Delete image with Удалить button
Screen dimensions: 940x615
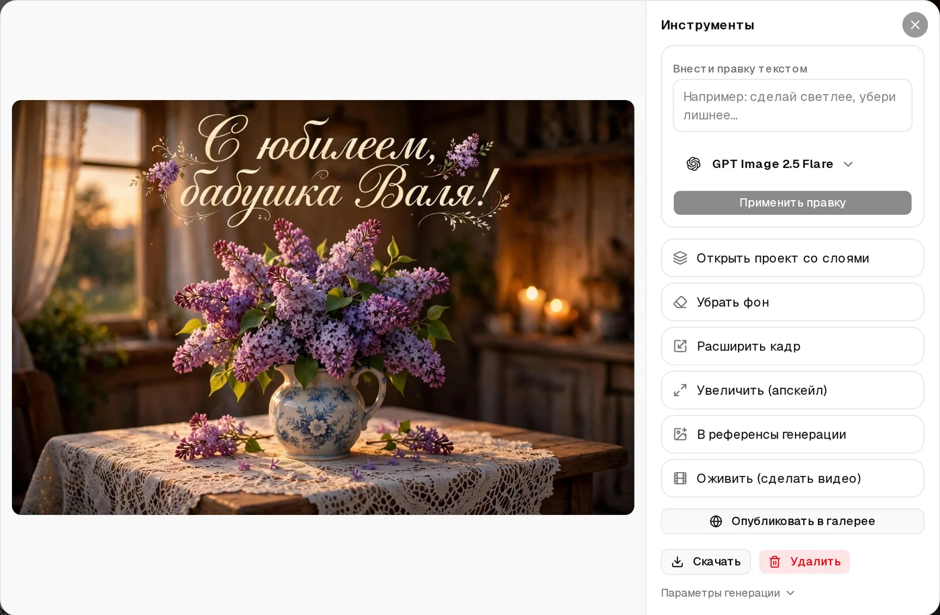[804, 562]
